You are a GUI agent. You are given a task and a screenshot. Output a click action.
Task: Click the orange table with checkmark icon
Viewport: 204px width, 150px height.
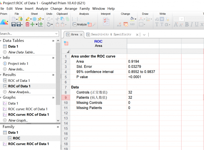tap(126, 24)
